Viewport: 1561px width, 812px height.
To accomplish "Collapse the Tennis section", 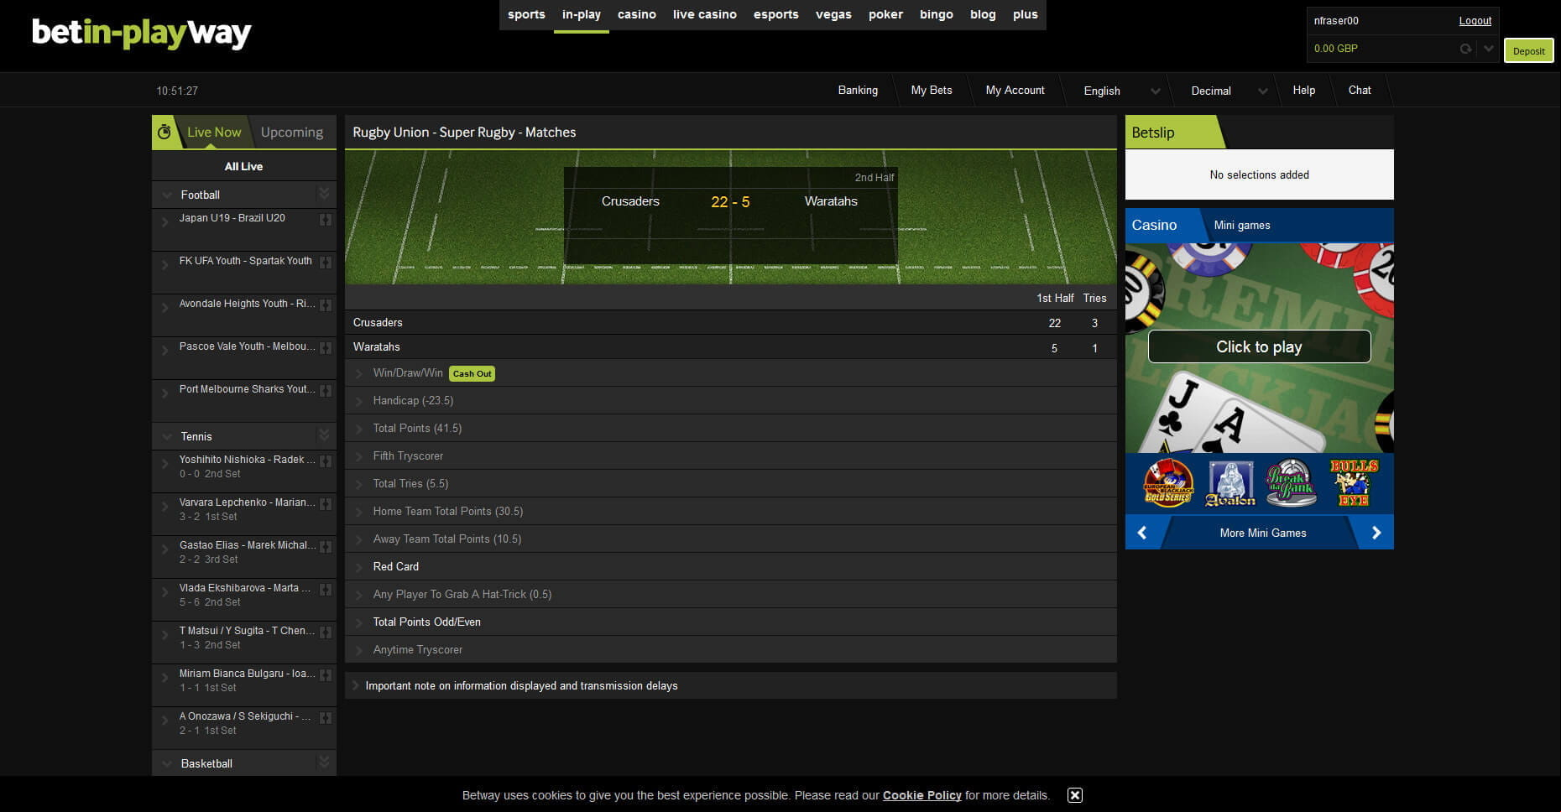I will point(166,436).
